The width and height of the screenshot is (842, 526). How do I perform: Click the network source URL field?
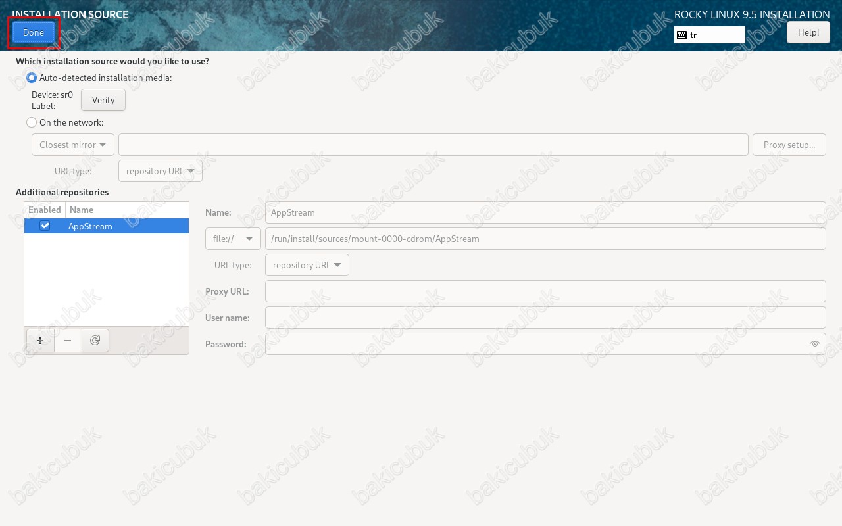pos(433,145)
